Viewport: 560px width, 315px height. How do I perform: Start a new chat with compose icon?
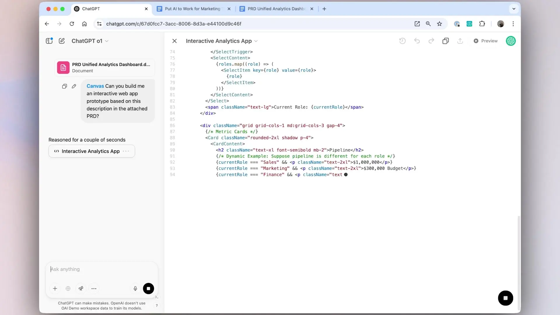tap(62, 41)
